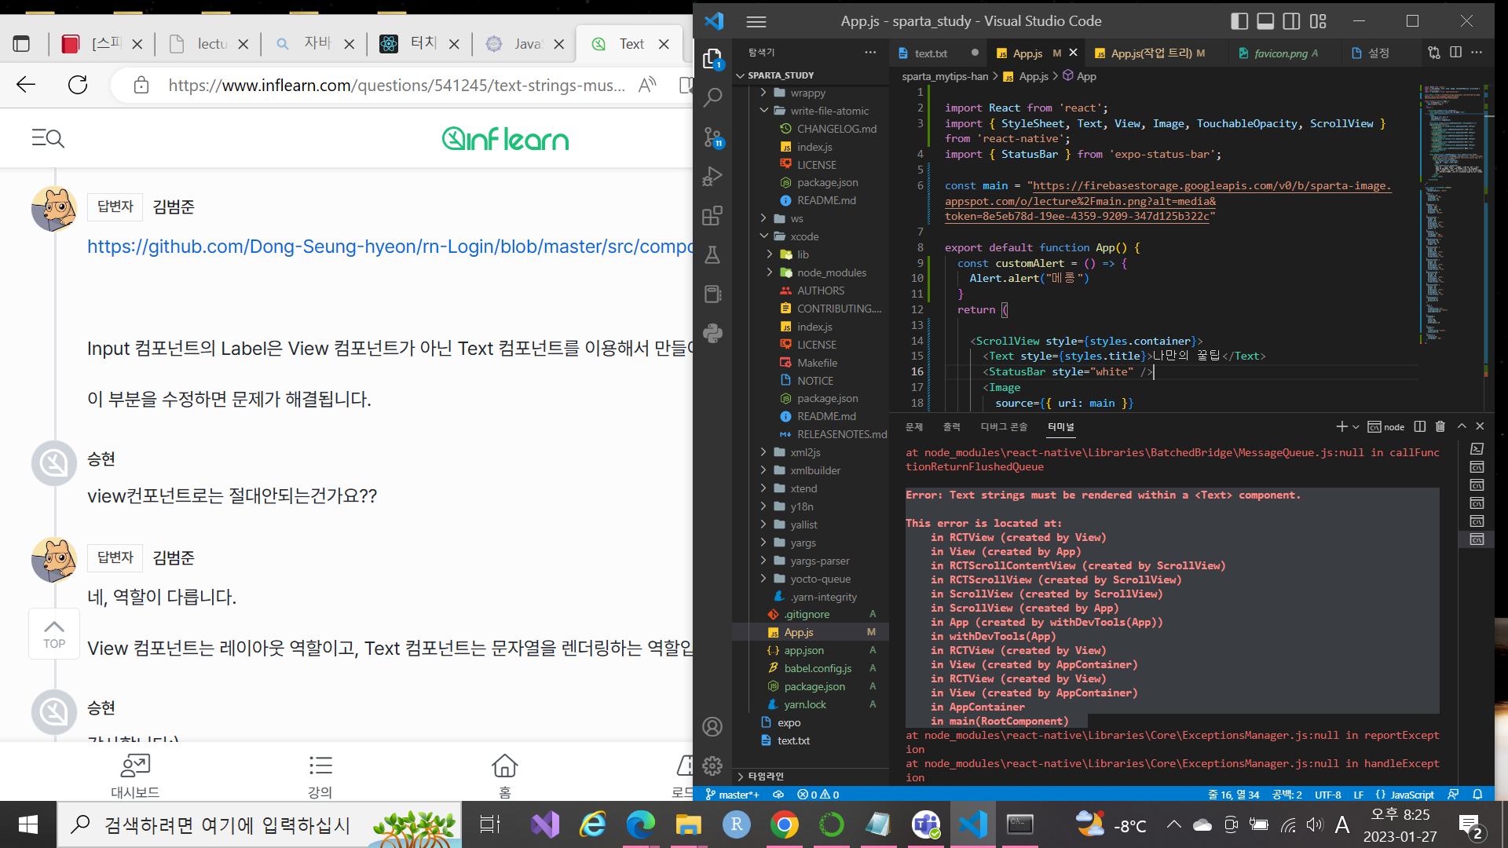The height and width of the screenshot is (848, 1508).
Task: Close the active App.js tab
Action: coord(1073,53)
